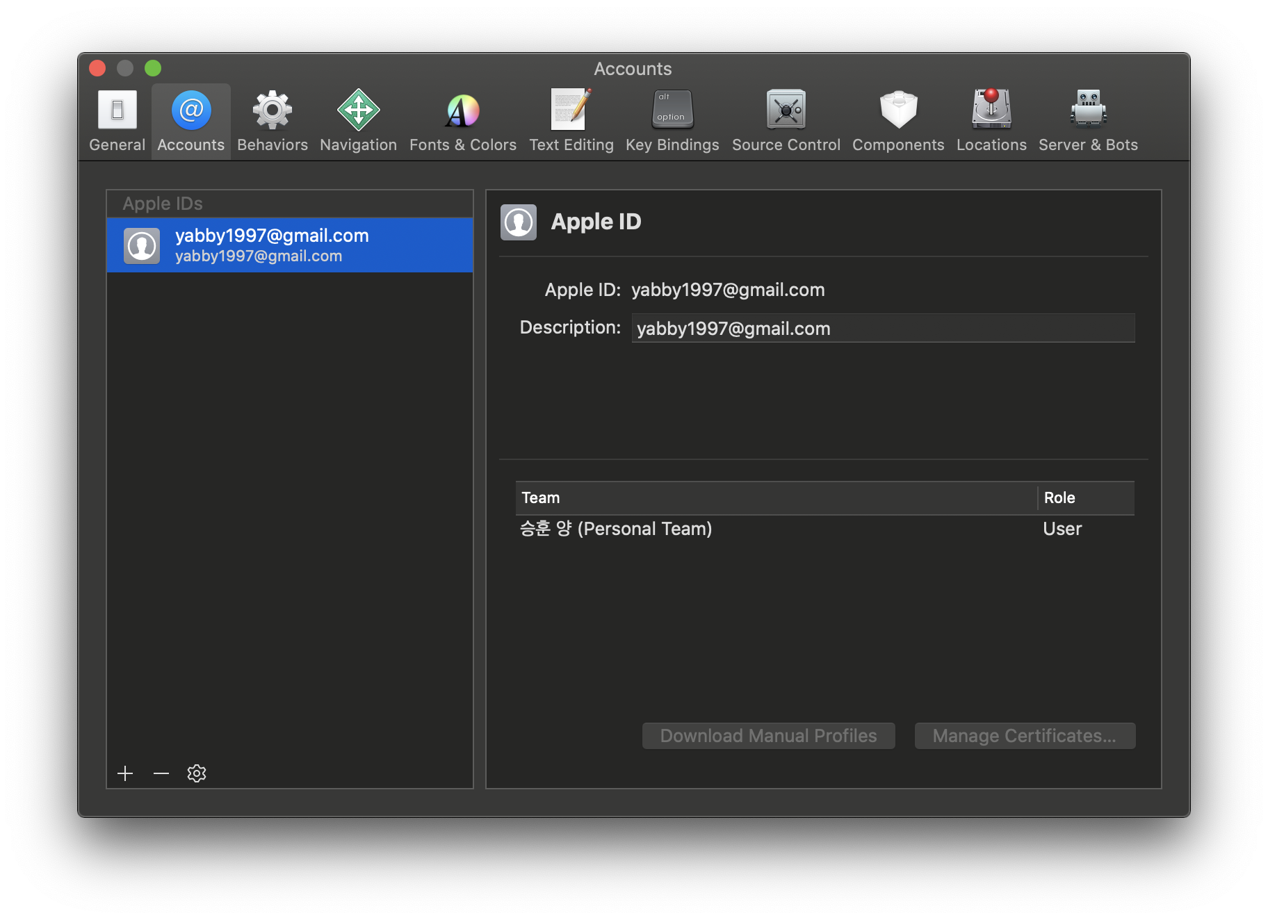Click Download Manual Profiles

click(x=768, y=735)
